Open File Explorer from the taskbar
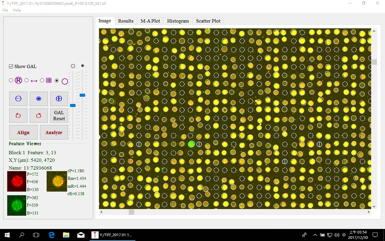The height and width of the screenshot is (241, 385). 66,235
